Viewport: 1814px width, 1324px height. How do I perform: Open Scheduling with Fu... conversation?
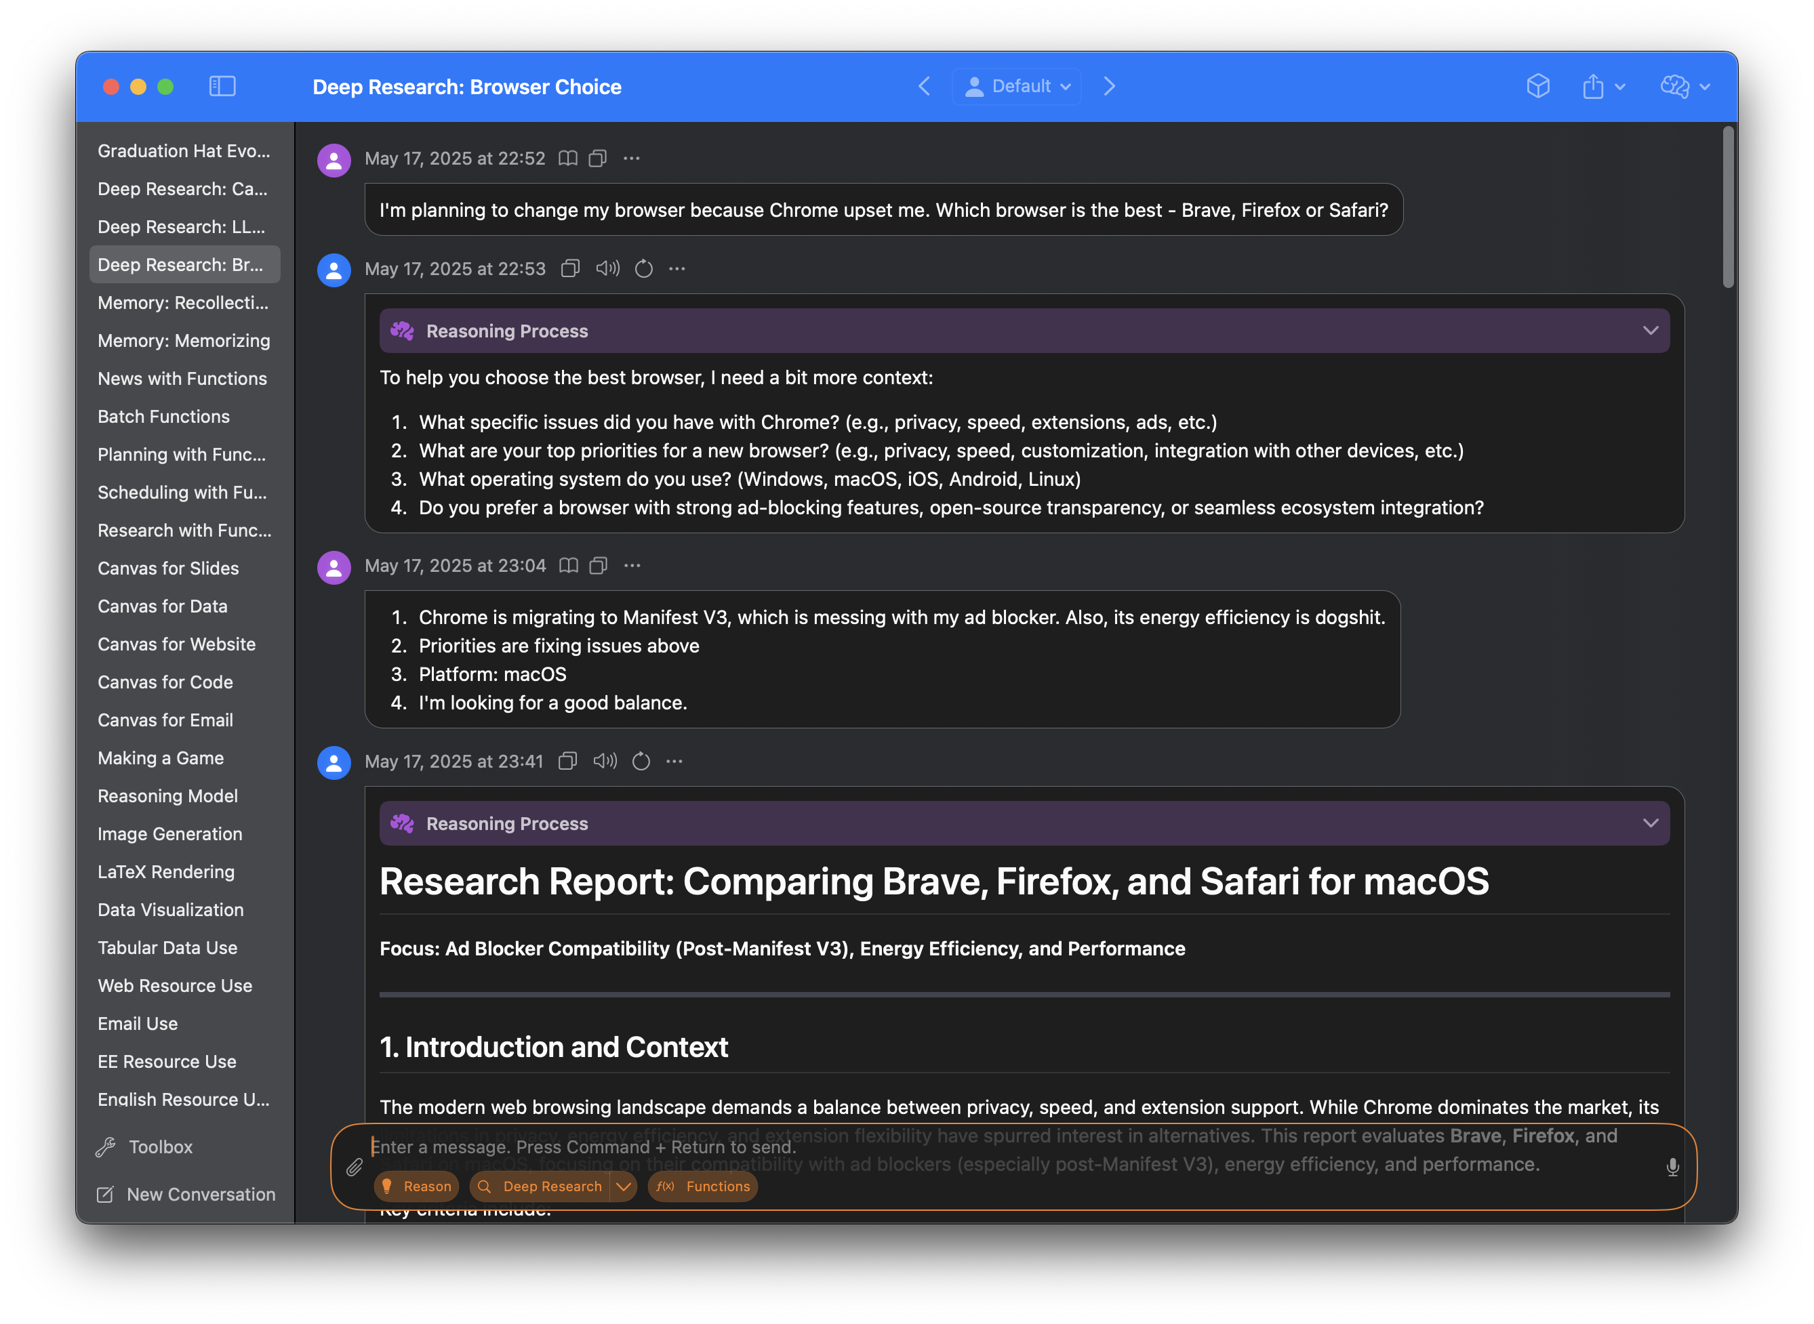coord(184,492)
